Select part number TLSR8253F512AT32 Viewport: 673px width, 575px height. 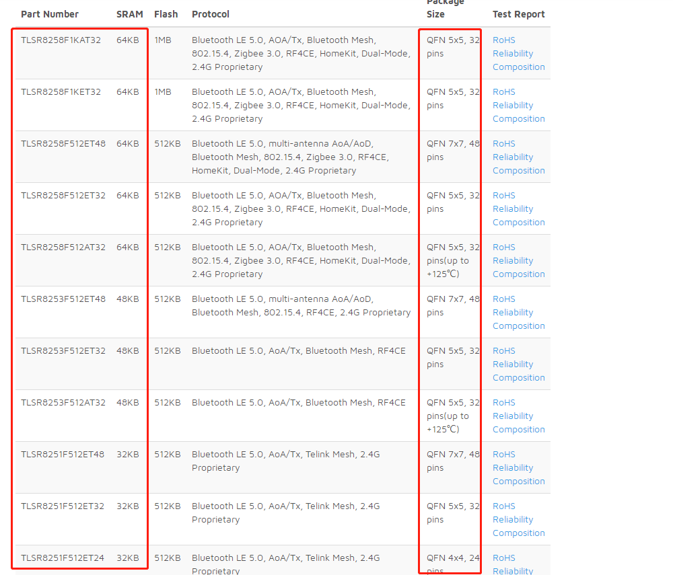[63, 403]
